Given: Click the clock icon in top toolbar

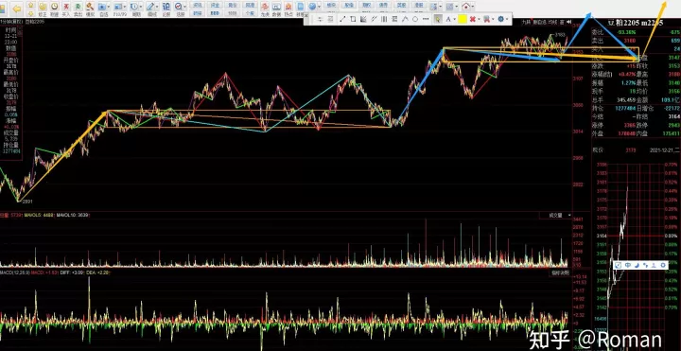Looking at the screenshot, I should 54,7.
